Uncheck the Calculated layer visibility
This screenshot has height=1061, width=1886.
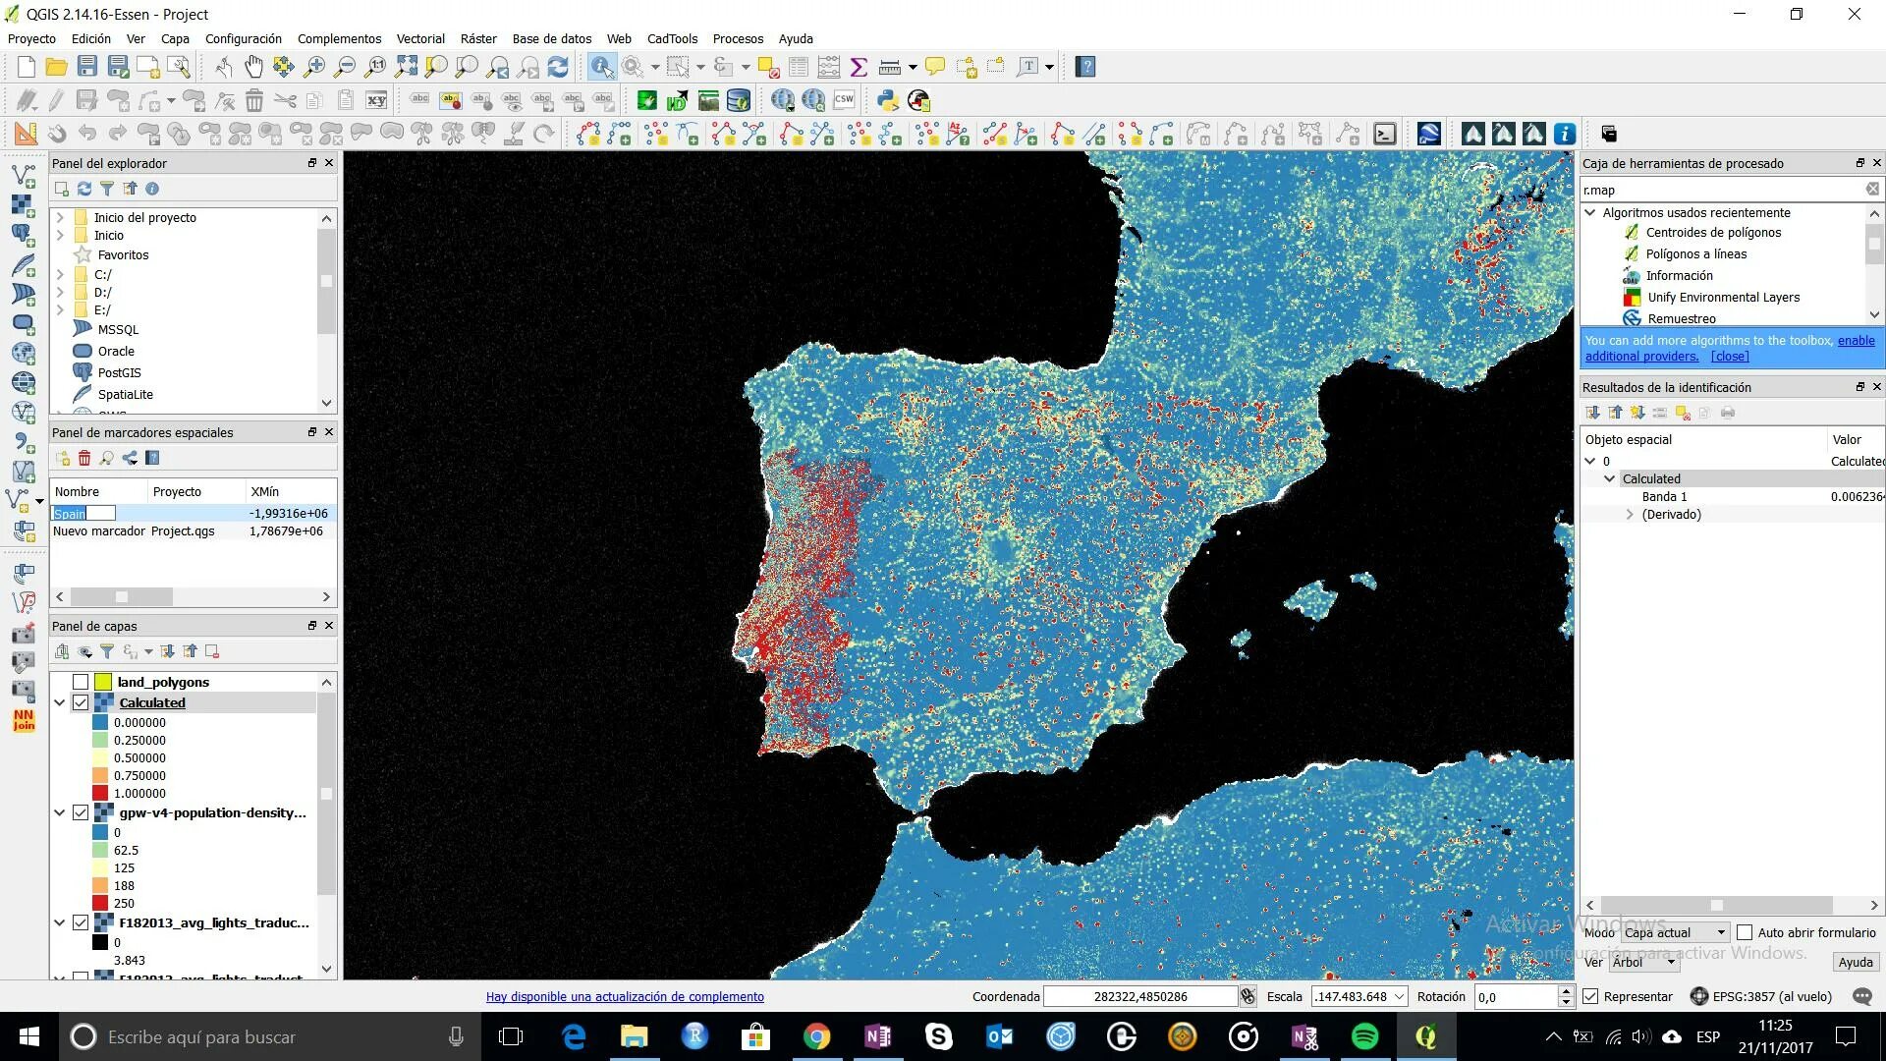tap(81, 702)
